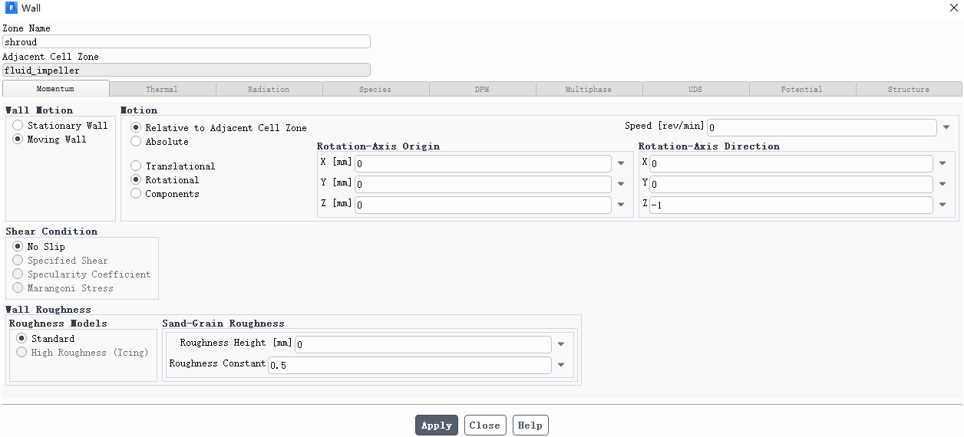This screenshot has width=964, height=437.
Task: Choose Absolute motion reference
Action: [x=136, y=142]
